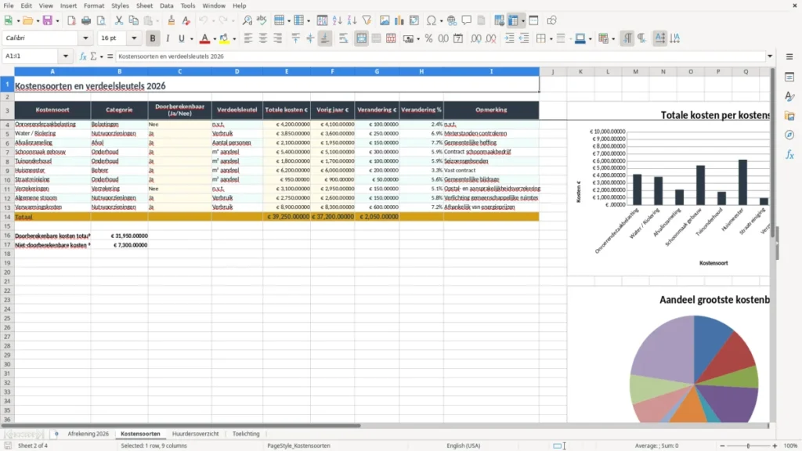Click the Save document icon
Screen dimensions: 802x451
(48, 20)
